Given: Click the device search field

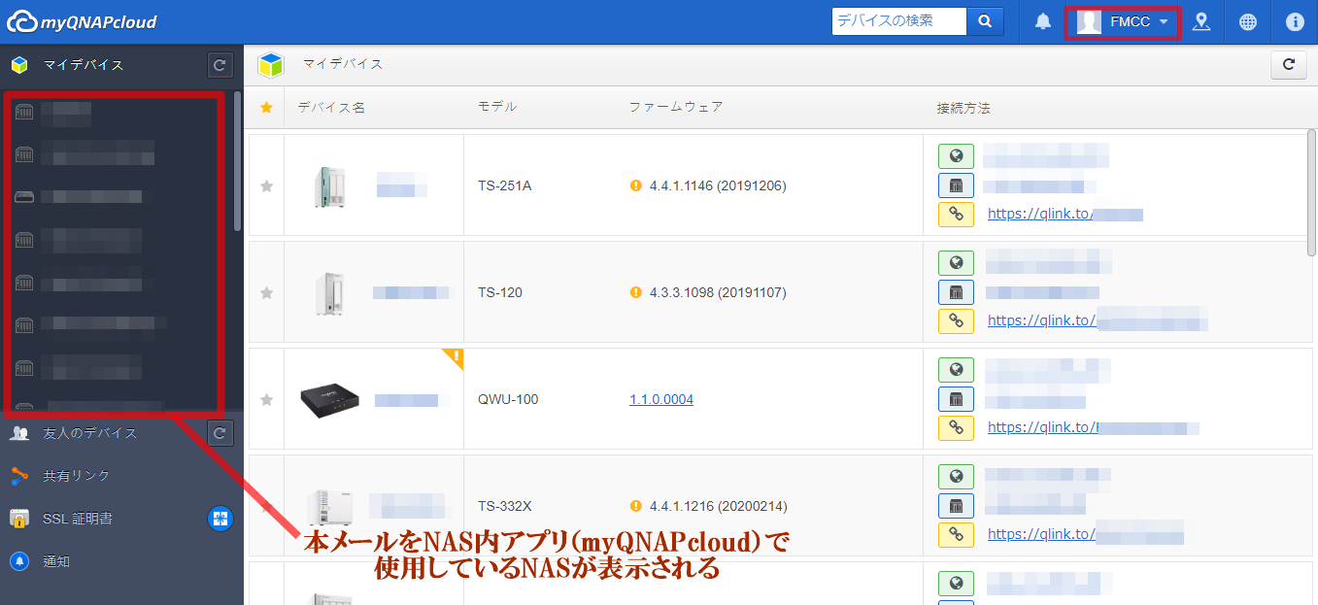Looking at the screenshot, I should (x=899, y=21).
